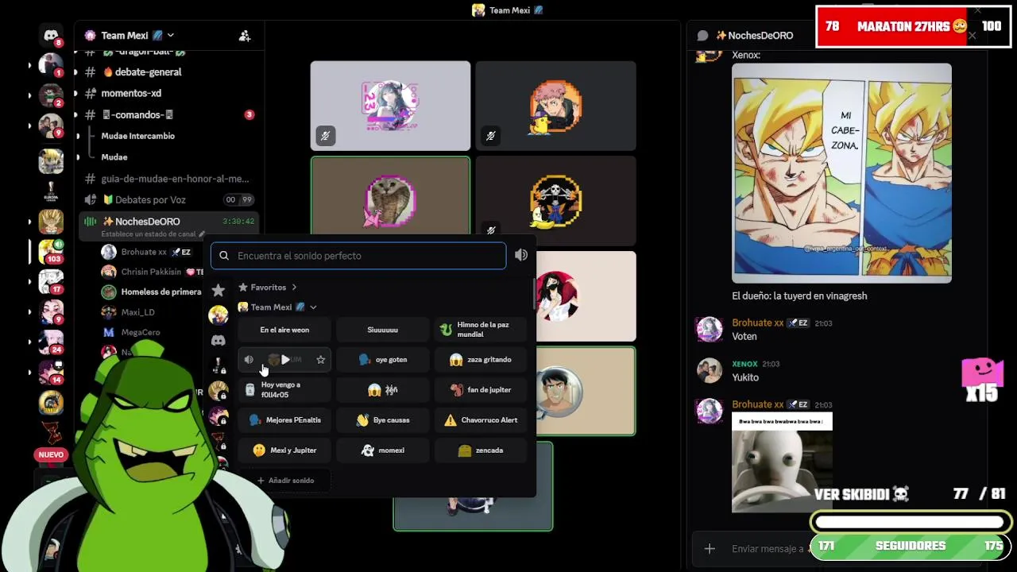Play the fan de jupiter sound

point(481,390)
